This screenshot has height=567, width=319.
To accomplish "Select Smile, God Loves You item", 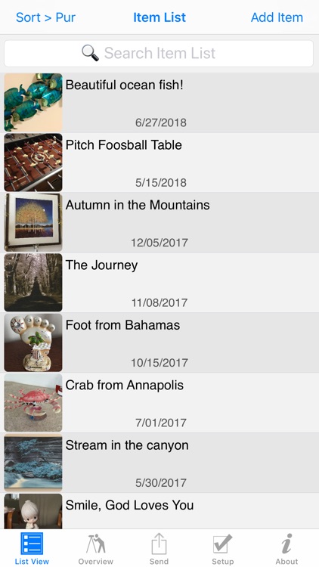I will click(159, 511).
